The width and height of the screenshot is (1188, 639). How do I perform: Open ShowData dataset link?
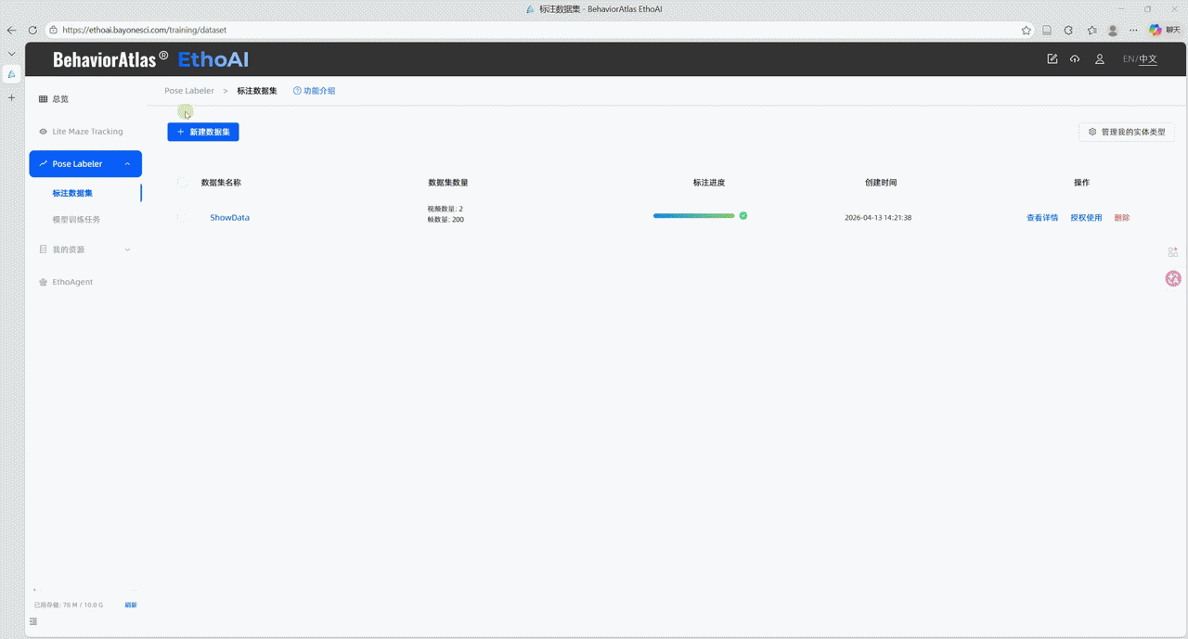229,217
